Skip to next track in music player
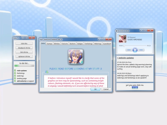The image size is (167, 125). [x=141, y=50]
